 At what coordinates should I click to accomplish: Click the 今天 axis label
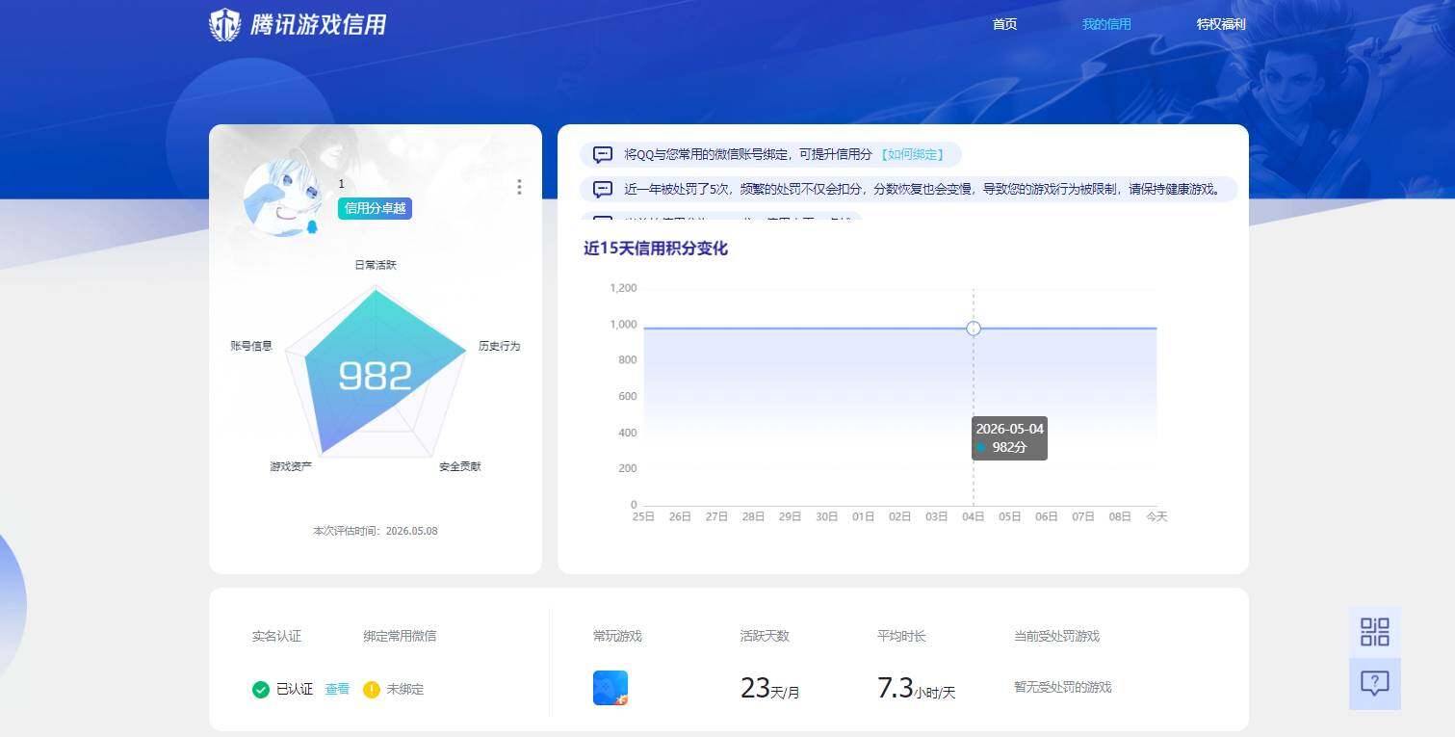point(1156,516)
